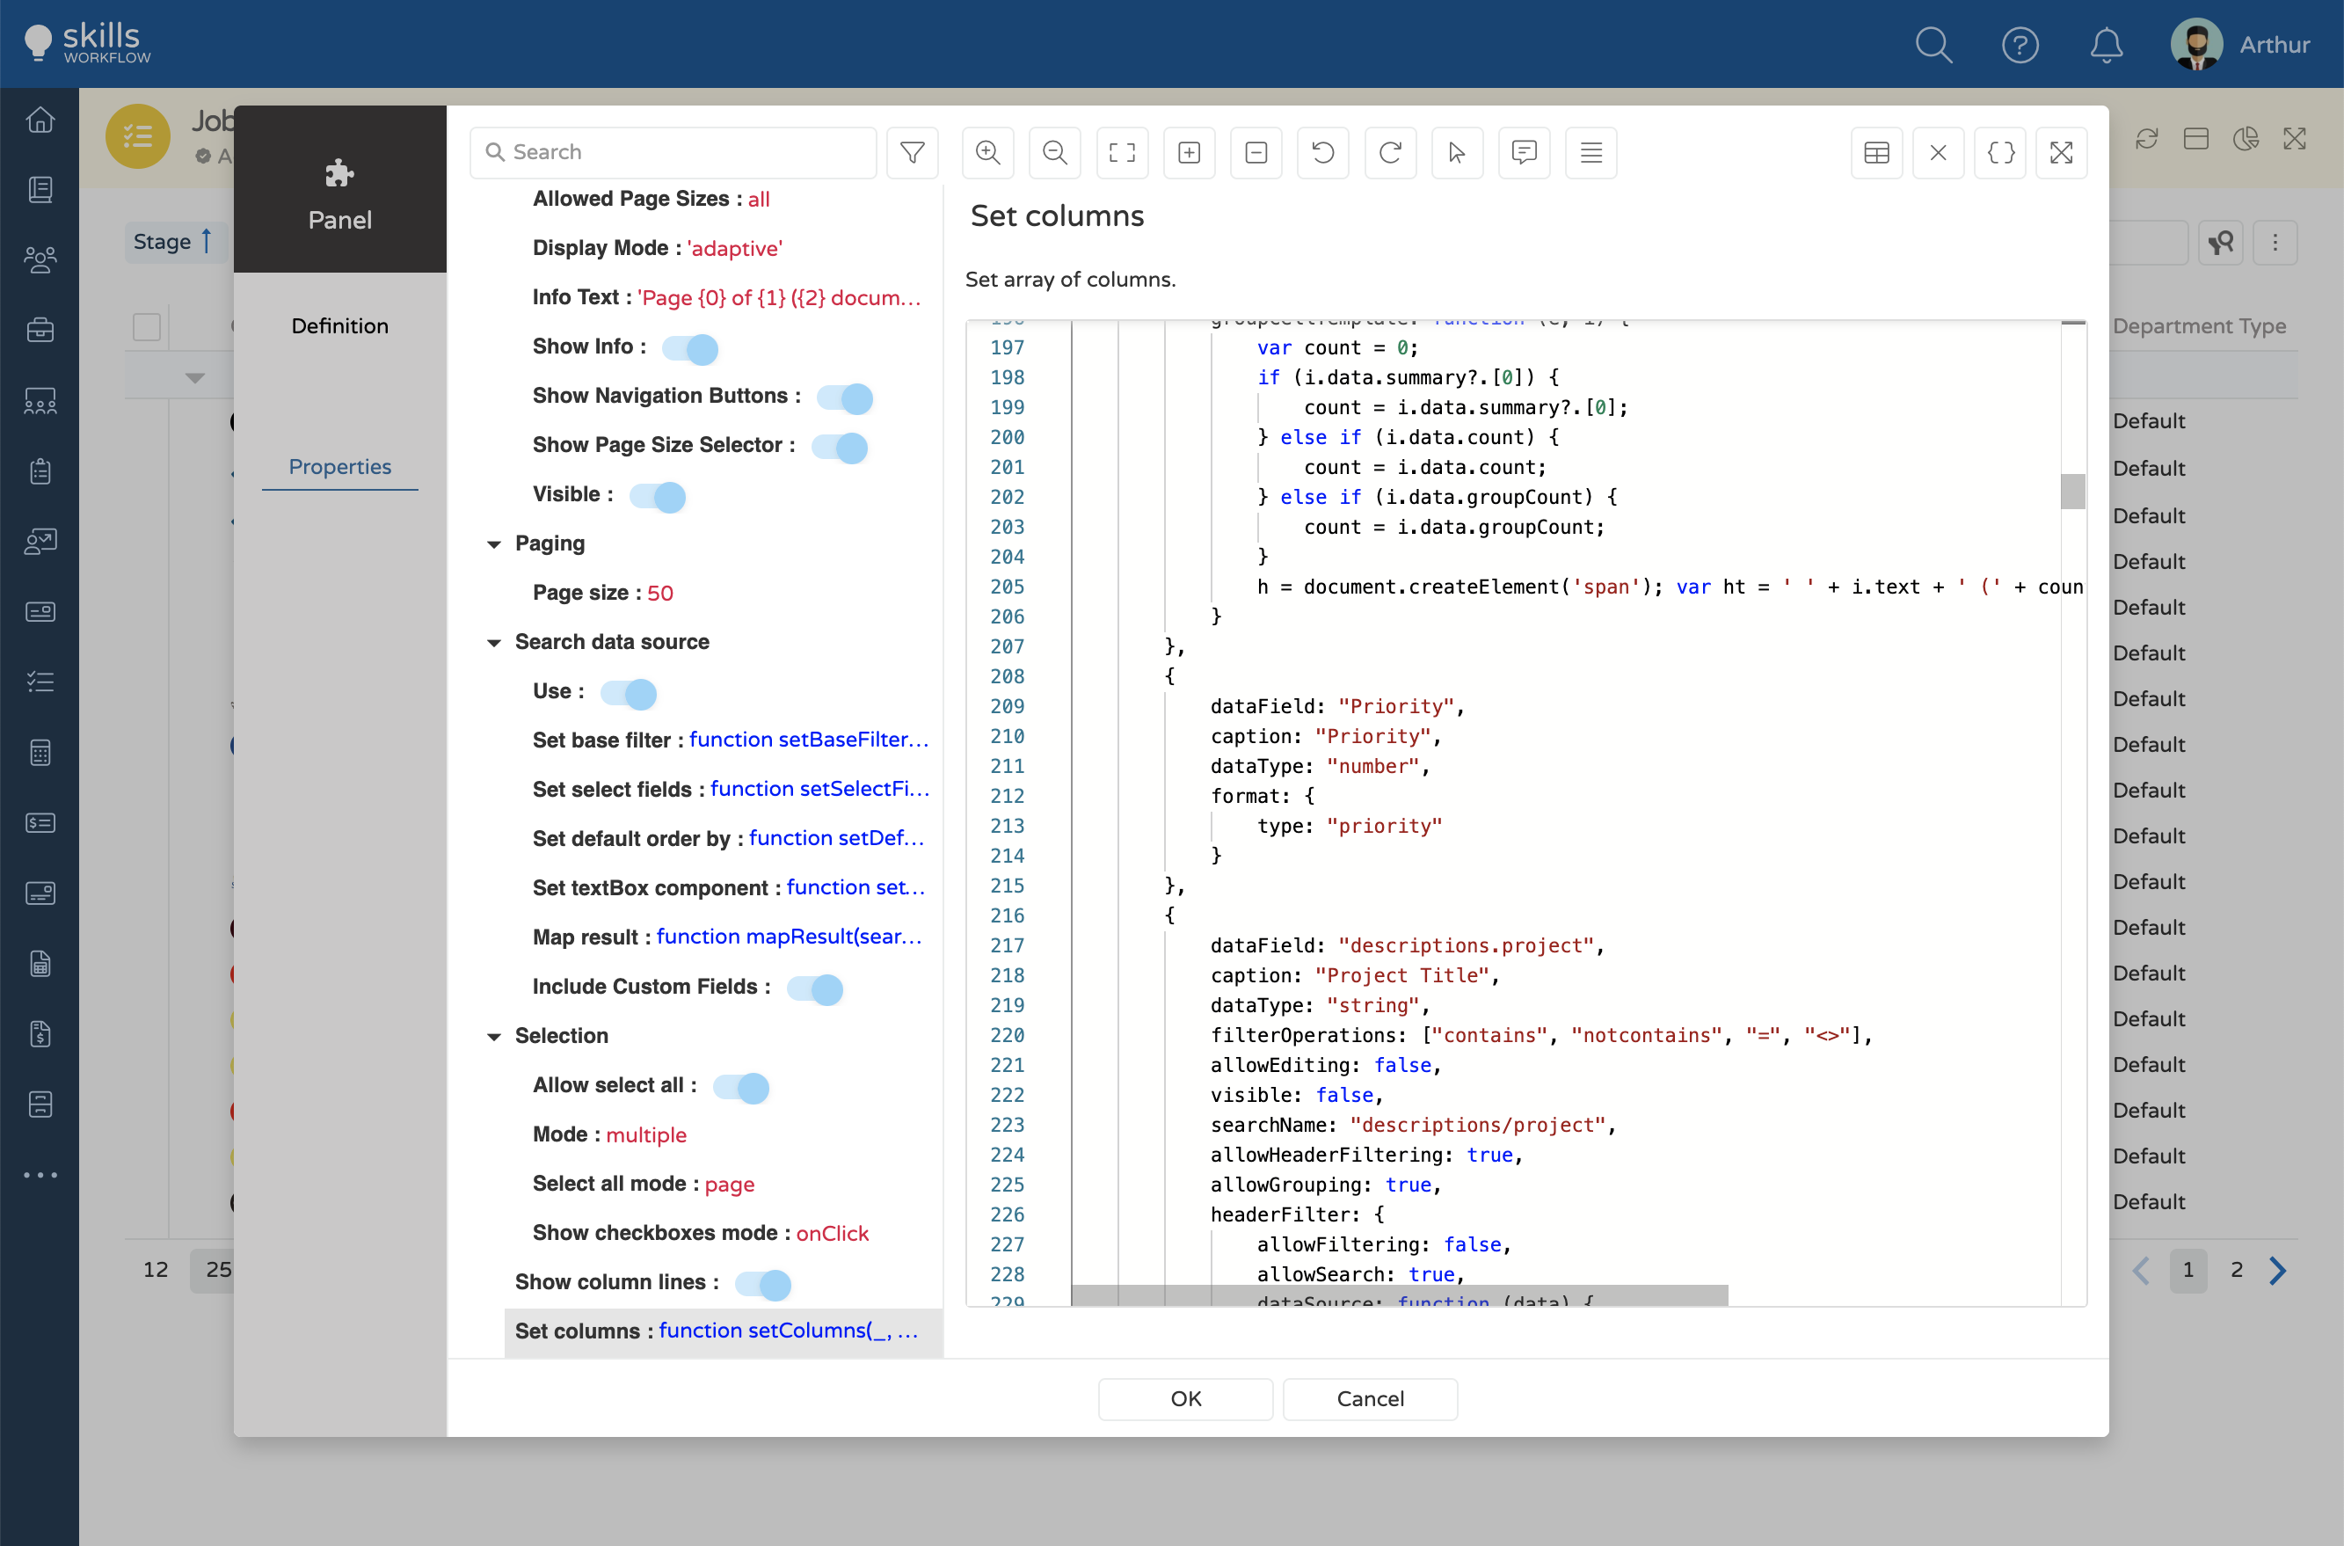Click the table view toolbar icon

coord(1877,153)
